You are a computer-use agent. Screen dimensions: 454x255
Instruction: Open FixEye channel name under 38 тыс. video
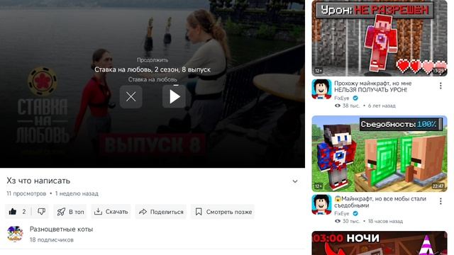tap(342, 98)
